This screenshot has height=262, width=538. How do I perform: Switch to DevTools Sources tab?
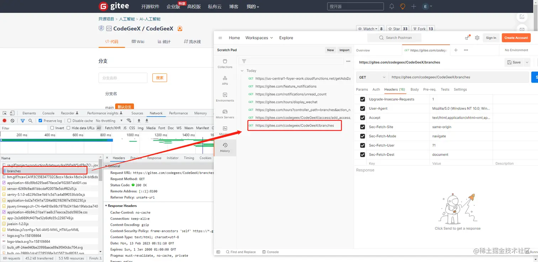point(137,113)
